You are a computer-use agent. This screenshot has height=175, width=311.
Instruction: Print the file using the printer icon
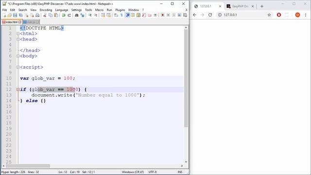coord(37,15)
